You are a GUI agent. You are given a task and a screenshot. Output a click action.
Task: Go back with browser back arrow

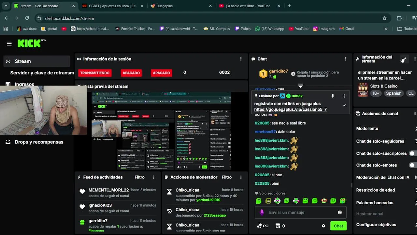point(7,18)
